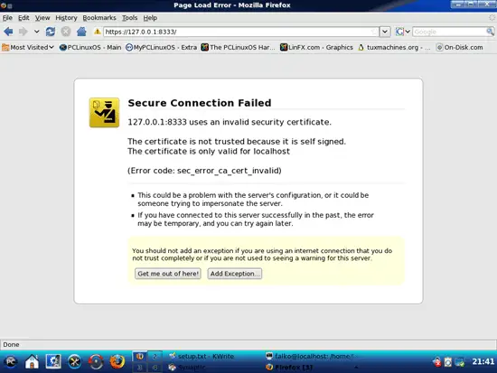
Task: Open the File menu
Action: click(x=7, y=18)
